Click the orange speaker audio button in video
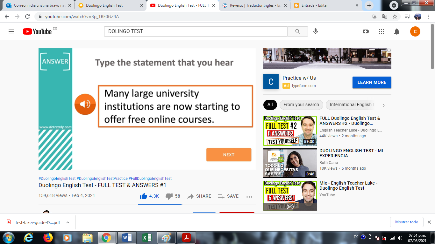Screen dimensions: 435x244 (85, 104)
